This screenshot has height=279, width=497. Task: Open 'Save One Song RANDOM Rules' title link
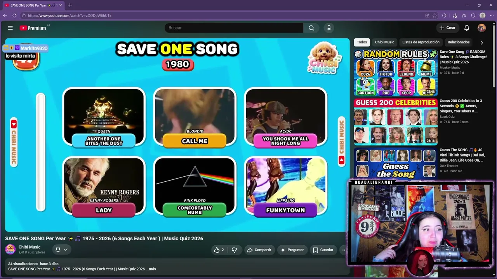tap(463, 57)
